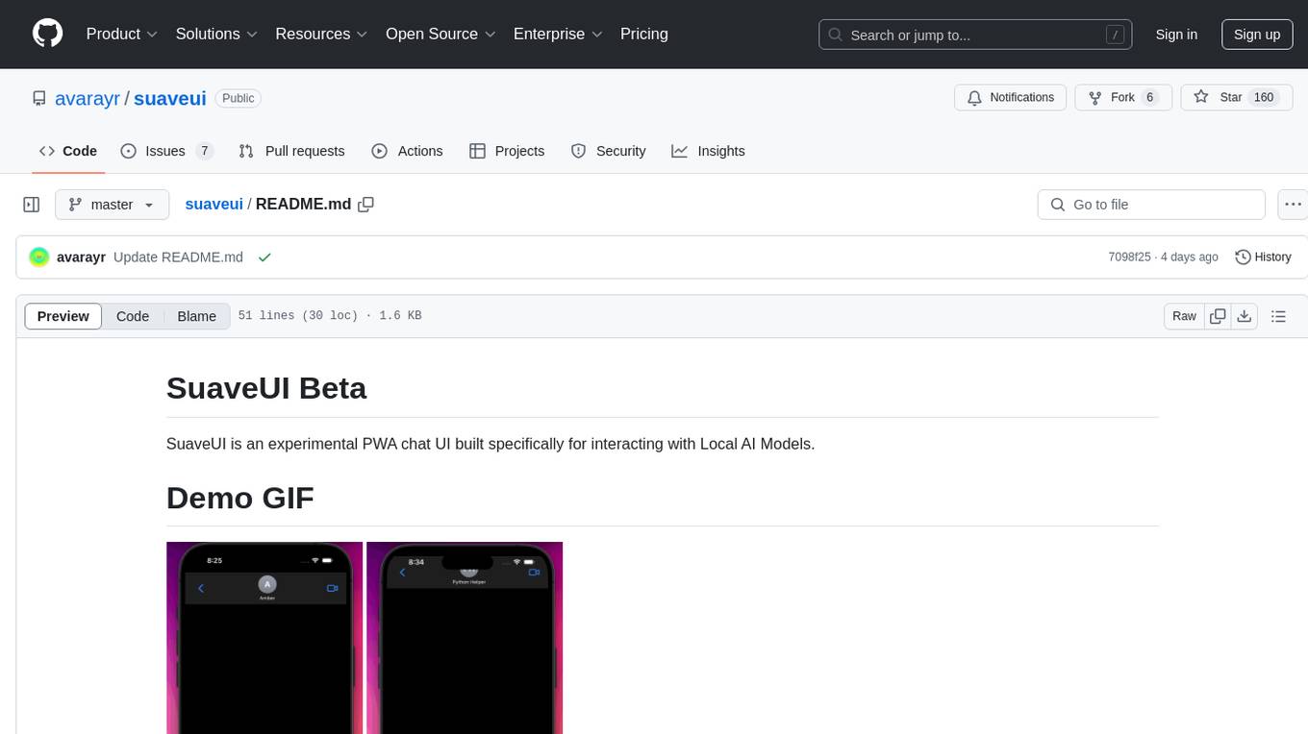Click the Star count 160
Viewport: 1308px width, 734px height.
pos(1264,97)
